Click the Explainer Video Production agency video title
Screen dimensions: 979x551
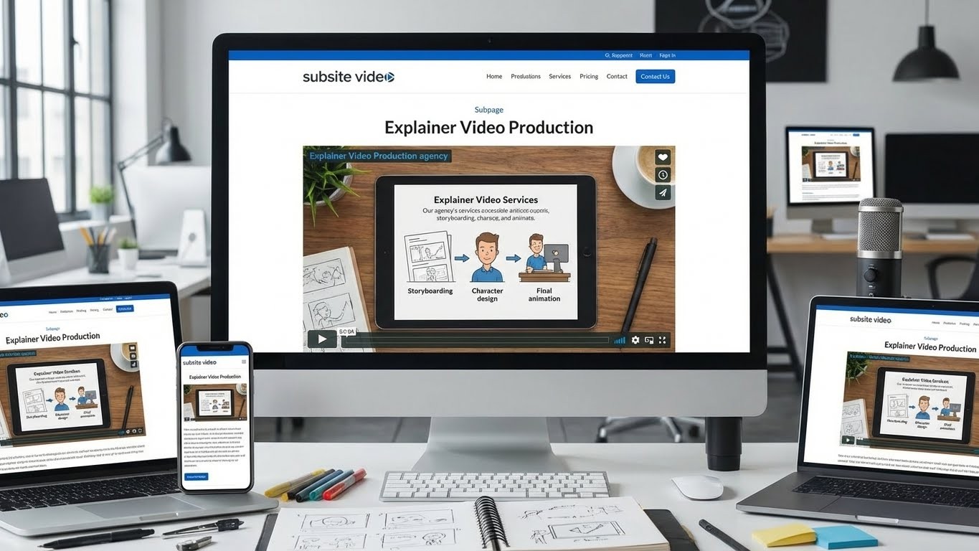(x=378, y=156)
